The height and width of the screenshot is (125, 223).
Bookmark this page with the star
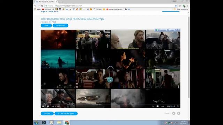[x=176, y=6]
